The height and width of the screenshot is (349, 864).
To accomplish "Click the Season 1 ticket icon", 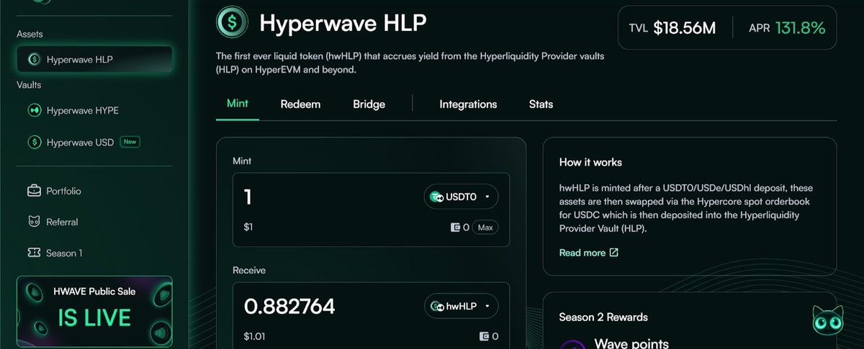I will (x=33, y=253).
